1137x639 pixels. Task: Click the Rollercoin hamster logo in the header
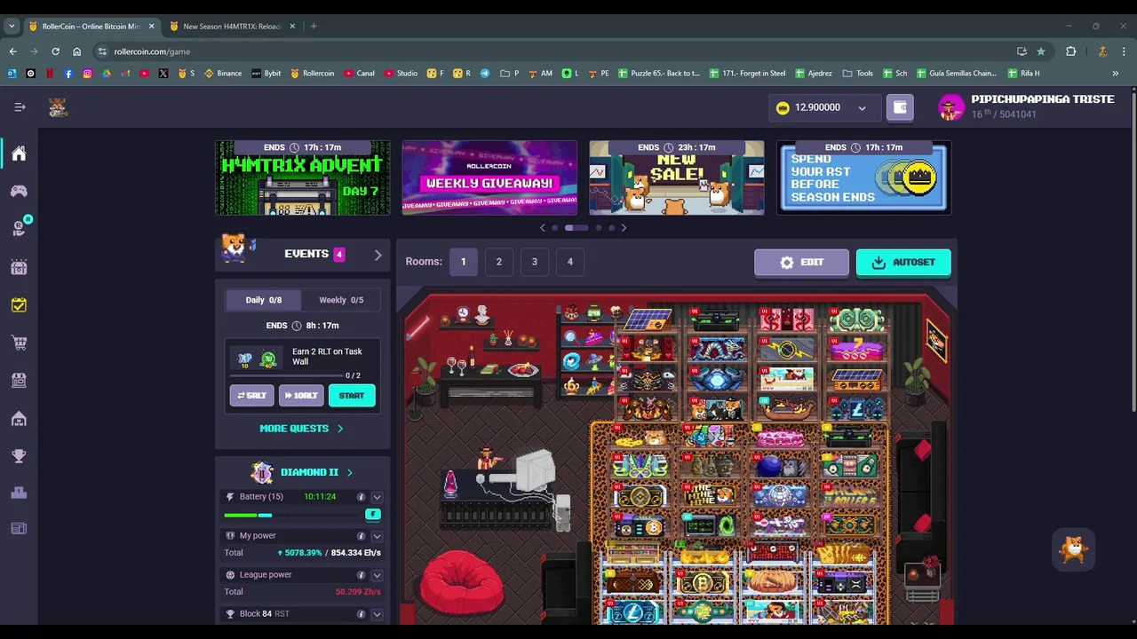(58, 107)
